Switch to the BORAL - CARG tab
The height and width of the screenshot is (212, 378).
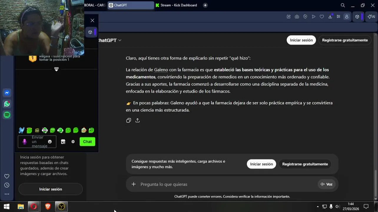click(95, 5)
